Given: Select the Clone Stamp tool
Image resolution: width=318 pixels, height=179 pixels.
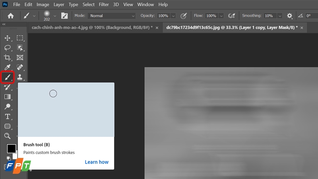Looking at the screenshot, I should (20, 77).
